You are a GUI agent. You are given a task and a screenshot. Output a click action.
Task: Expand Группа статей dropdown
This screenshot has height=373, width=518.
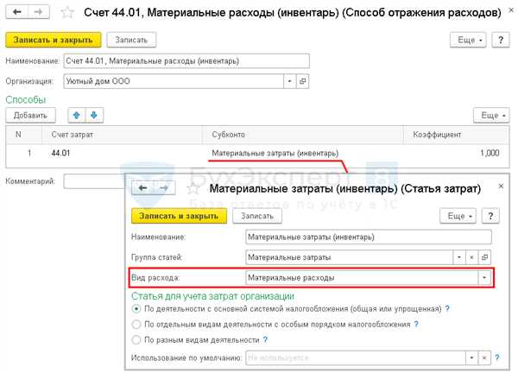click(x=459, y=257)
